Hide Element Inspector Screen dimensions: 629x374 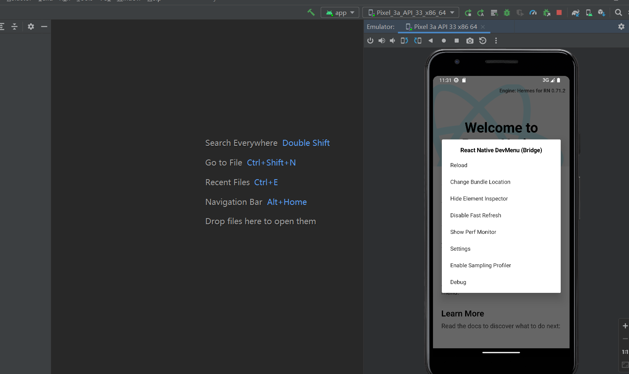pos(479,198)
